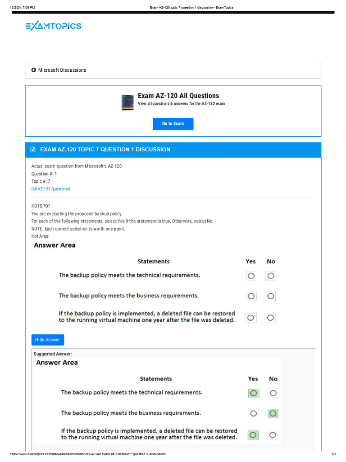Click the 'Actual exam question from Microsoft's AZ-120' text
The height and width of the screenshot is (462, 346).
point(77,166)
